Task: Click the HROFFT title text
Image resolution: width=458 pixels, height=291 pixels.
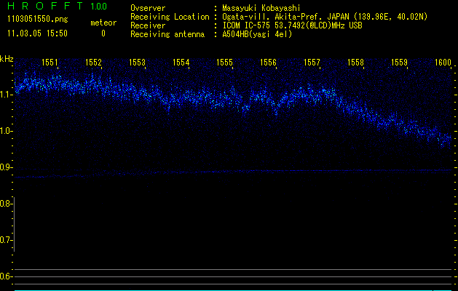Action: (45, 6)
